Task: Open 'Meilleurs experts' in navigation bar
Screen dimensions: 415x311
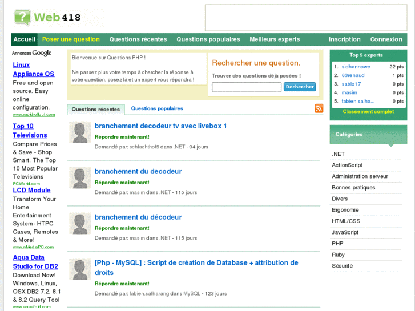Action: point(274,39)
